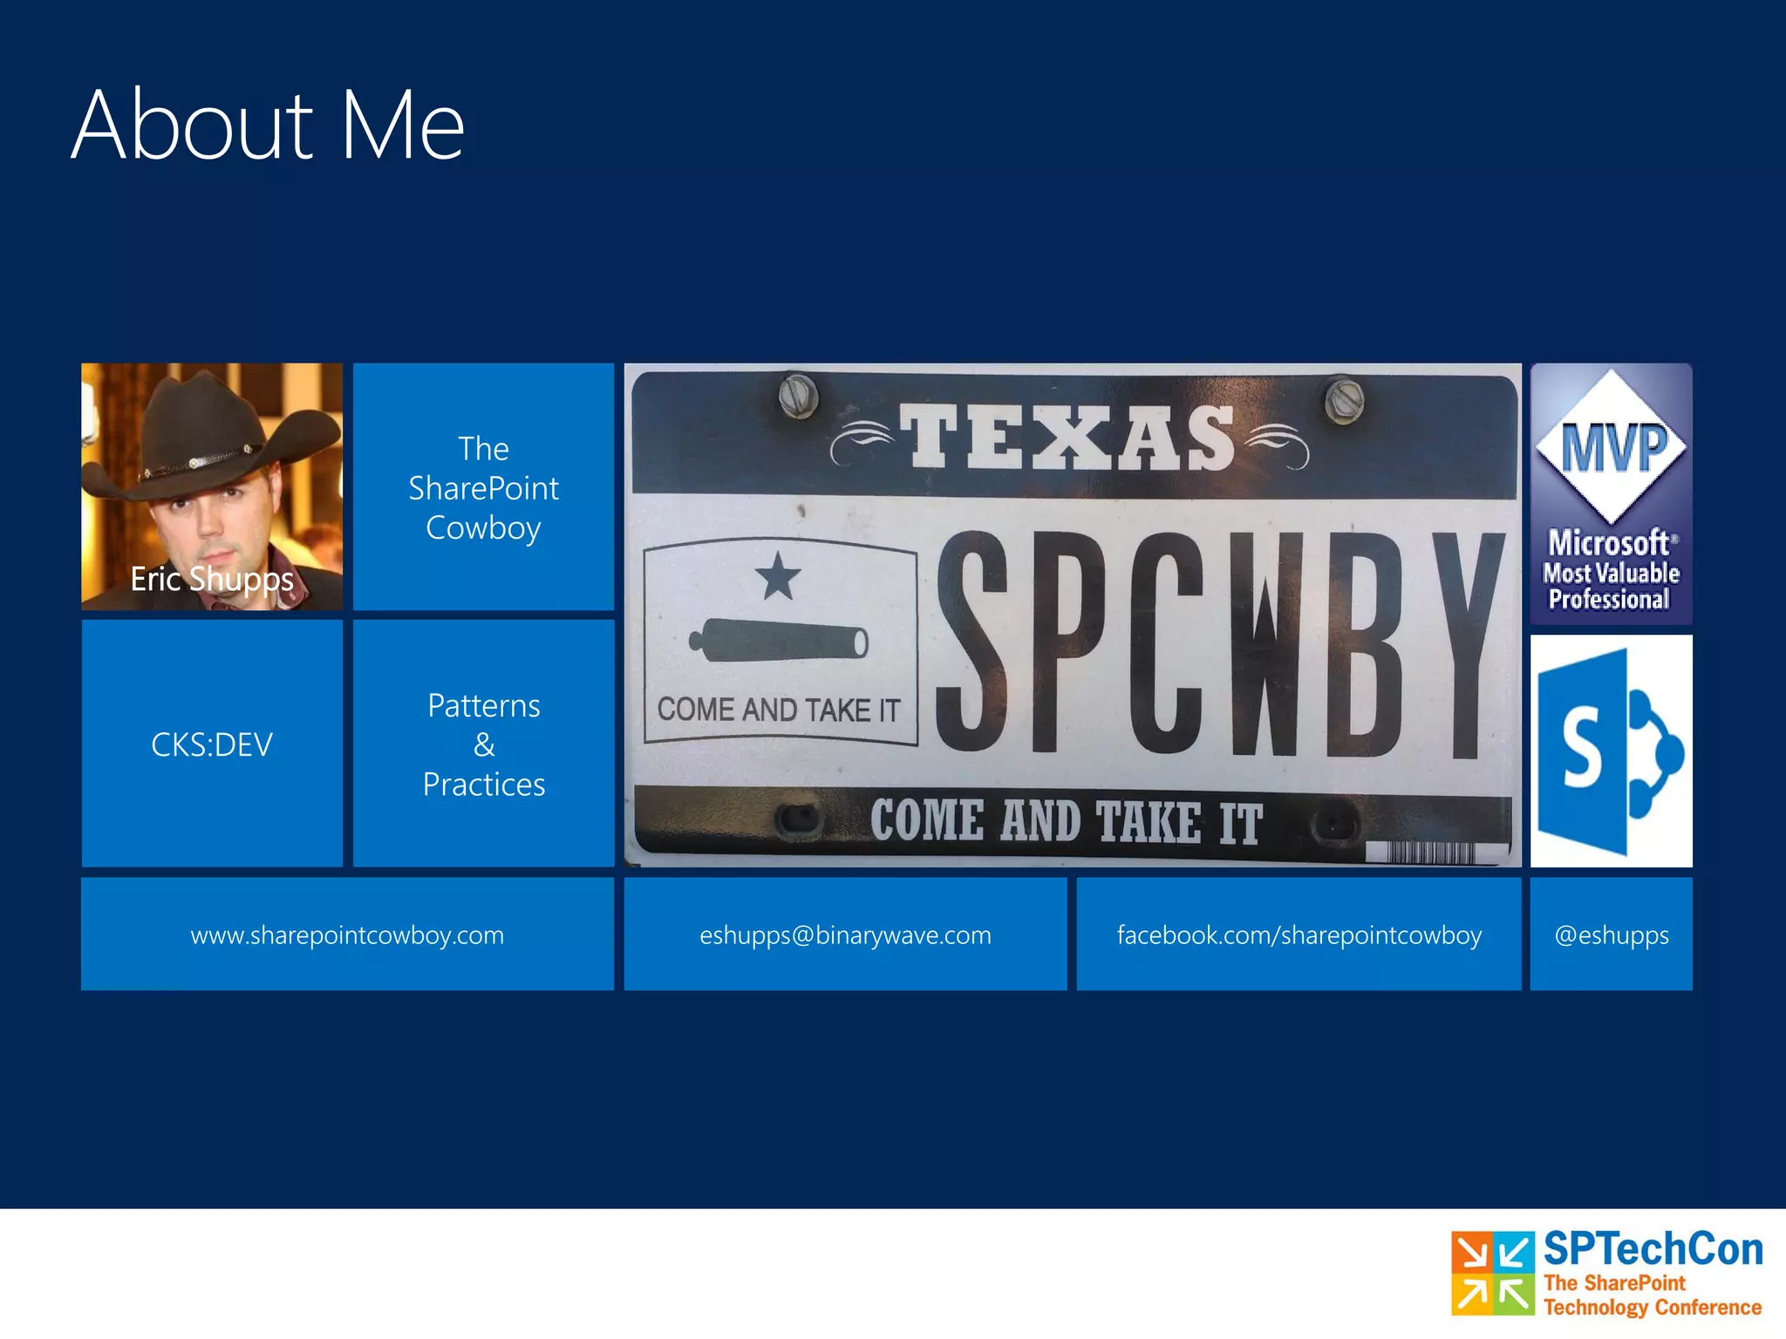Click the Eric Shupps name caption
Screen dimensions: 1786x1339
(x=212, y=579)
